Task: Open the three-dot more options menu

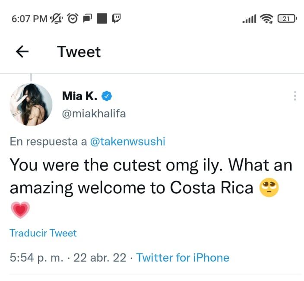Action: 295,96
